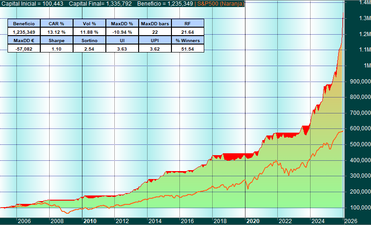This screenshot has width=371, height=225.
Task: Select the CAR % value 13.12 % cell
Action: coord(57,32)
